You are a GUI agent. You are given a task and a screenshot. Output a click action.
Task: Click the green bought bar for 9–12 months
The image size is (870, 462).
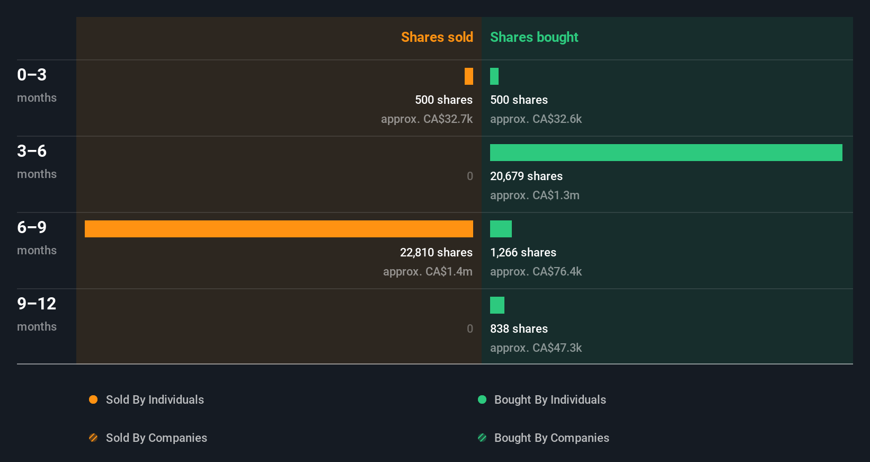[497, 305]
